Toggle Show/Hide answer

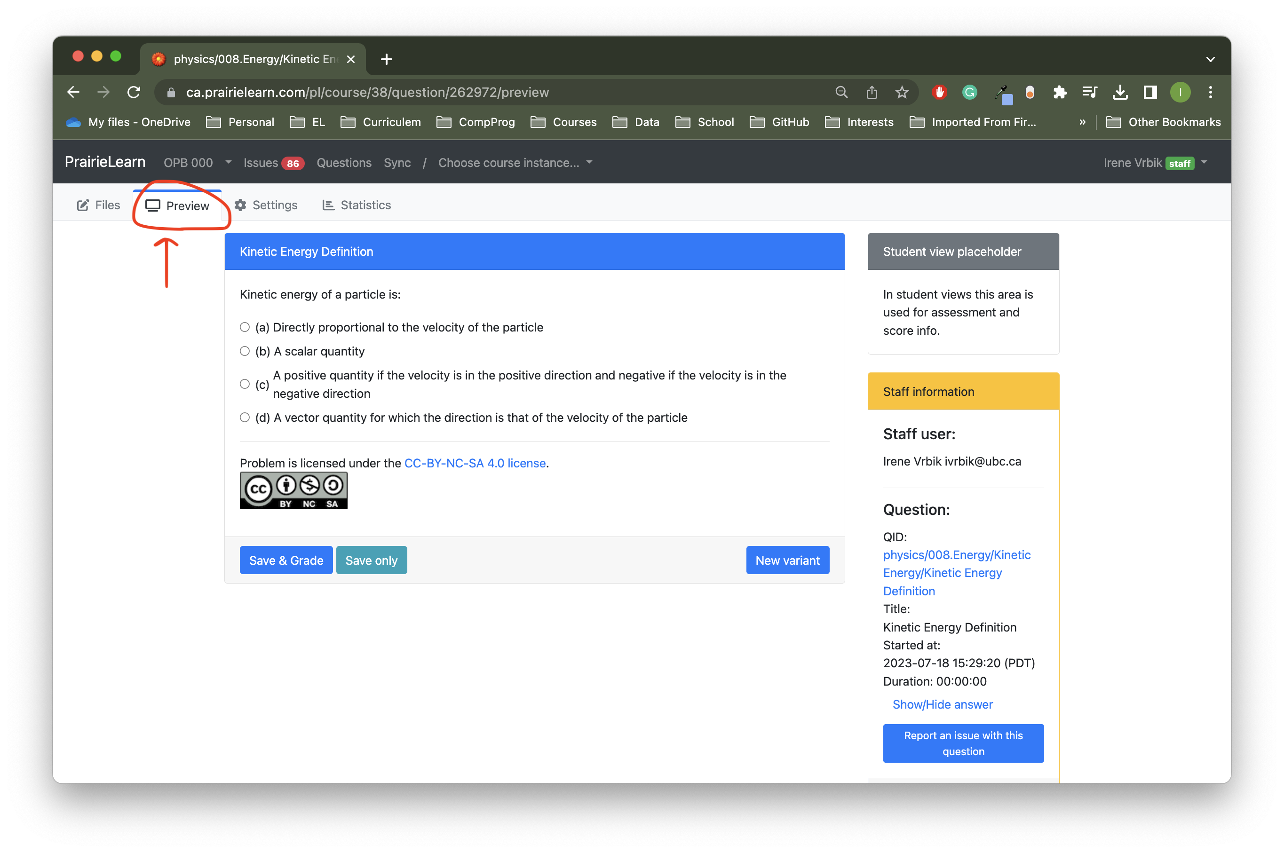coord(943,704)
